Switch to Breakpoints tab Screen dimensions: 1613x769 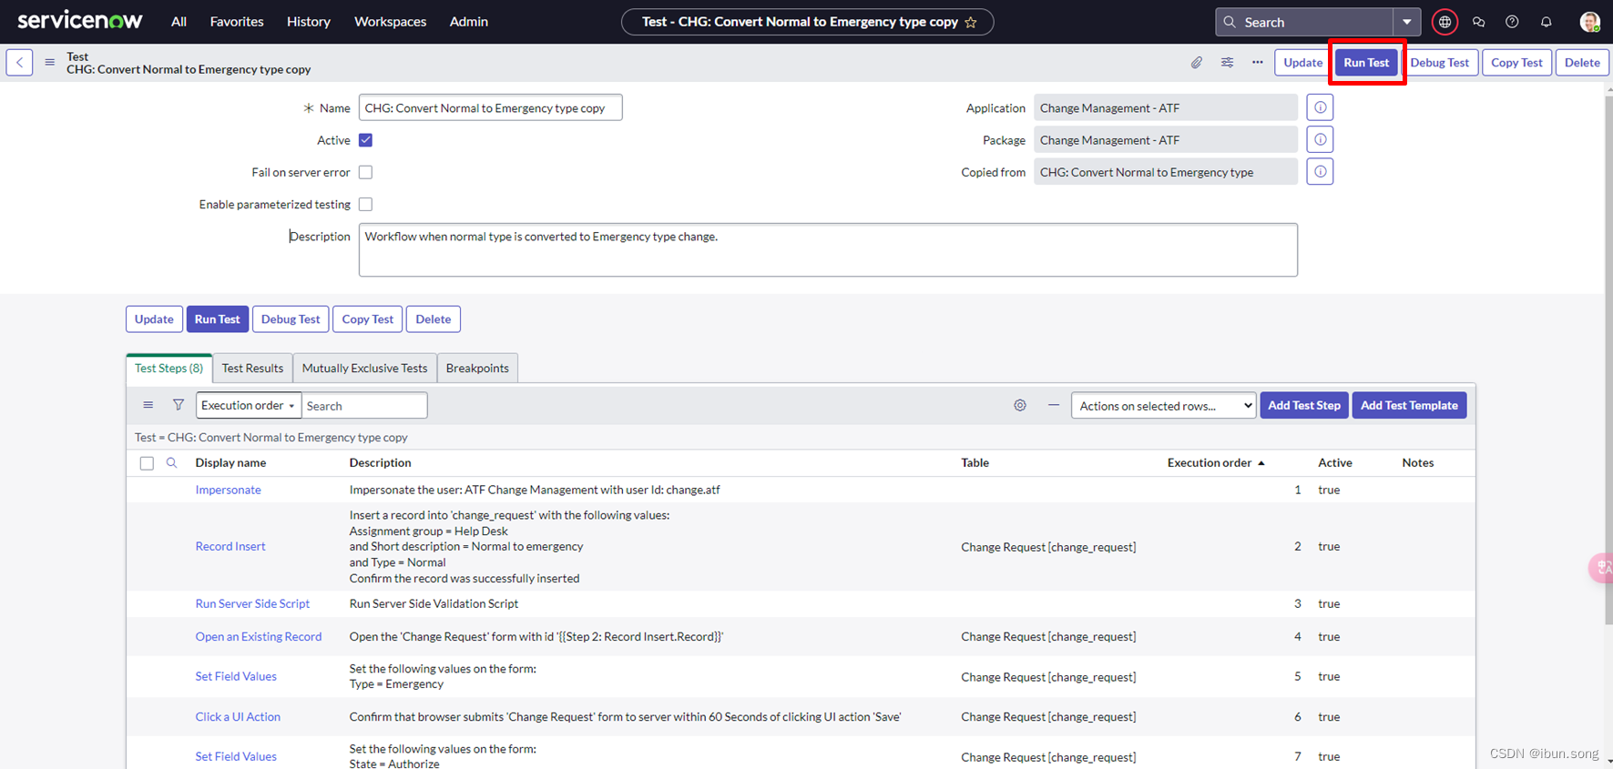[x=477, y=368]
